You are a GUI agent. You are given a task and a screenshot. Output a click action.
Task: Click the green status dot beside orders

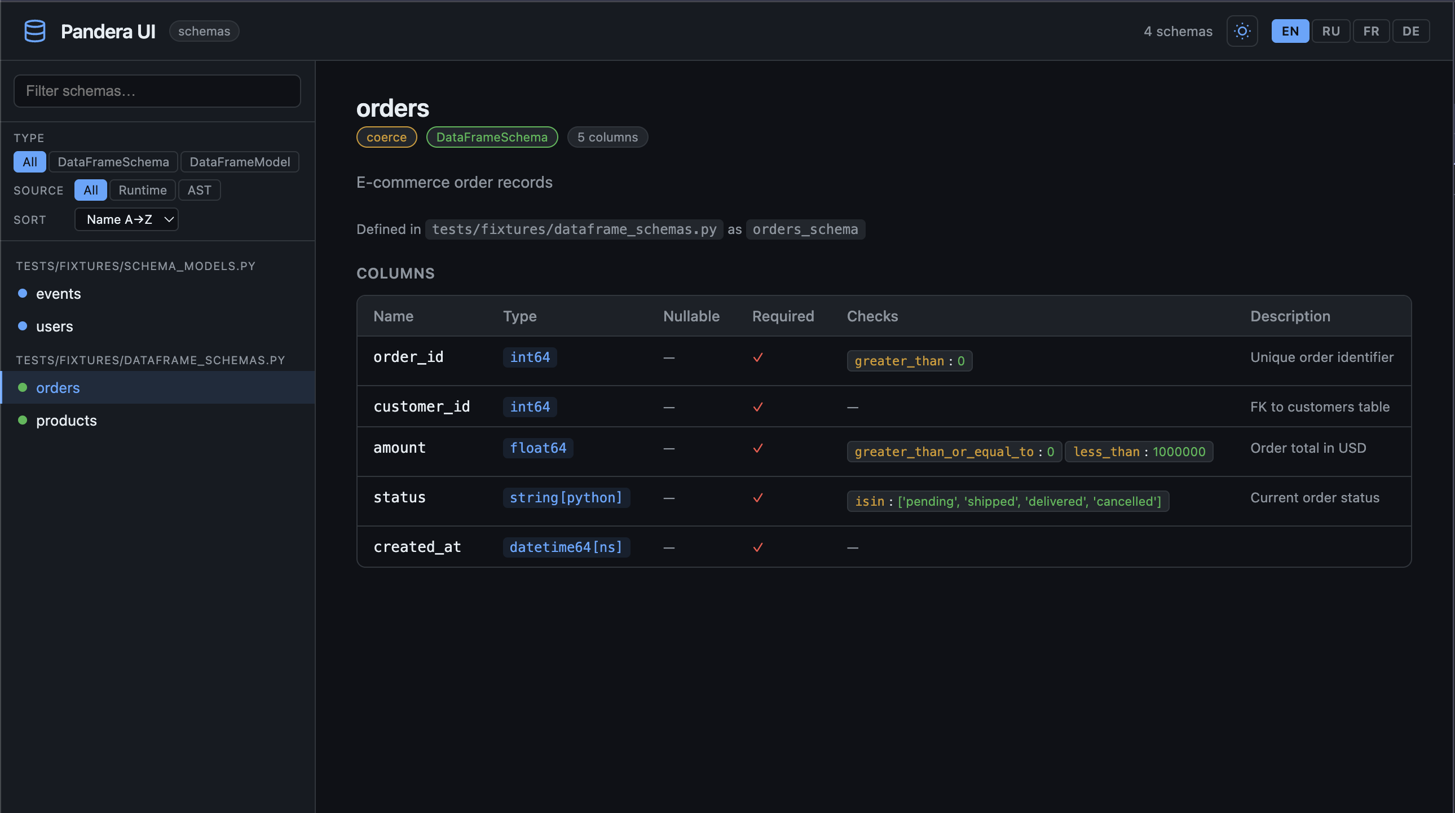click(x=23, y=387)
